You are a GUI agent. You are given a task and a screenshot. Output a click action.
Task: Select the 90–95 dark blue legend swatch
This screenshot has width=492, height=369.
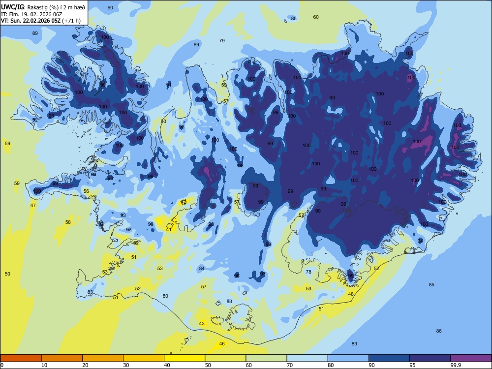pyautogui.click(x=389, y=358)
